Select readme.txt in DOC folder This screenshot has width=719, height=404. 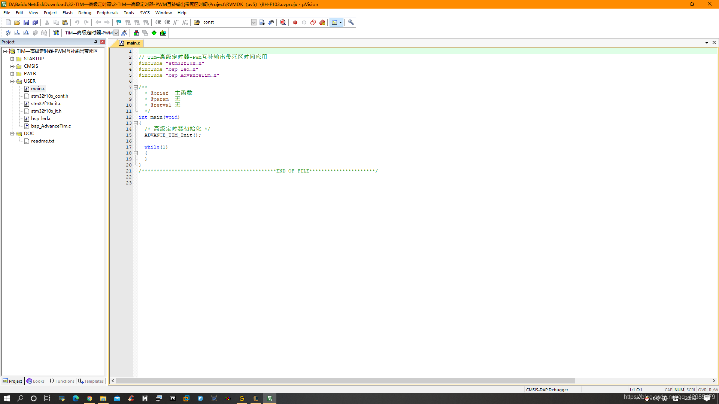tap(43, 141)
